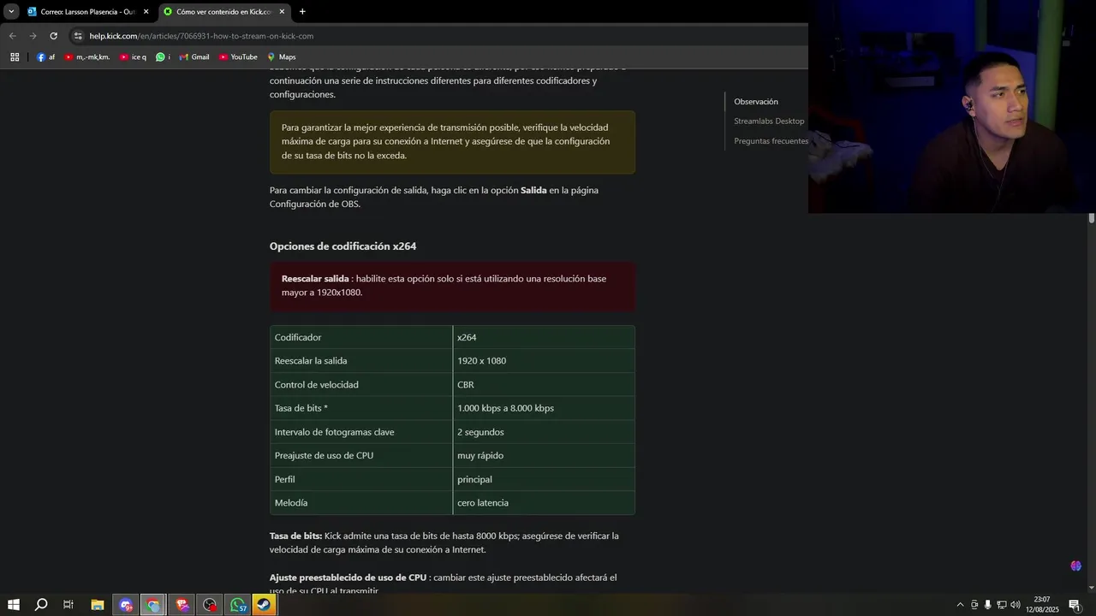This screenshot has height=616, width=1096.
Task: Click the brain extension icon at page corner
Action: point(1076,566)
